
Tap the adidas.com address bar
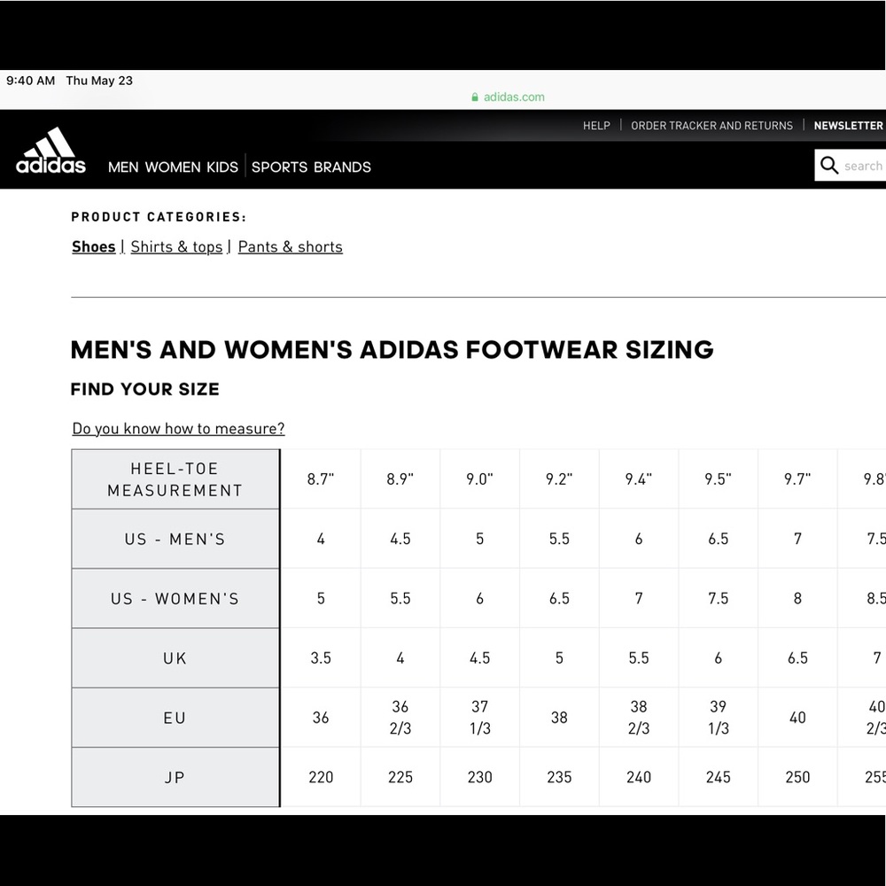pyautogui.click(x=508, y=97)
